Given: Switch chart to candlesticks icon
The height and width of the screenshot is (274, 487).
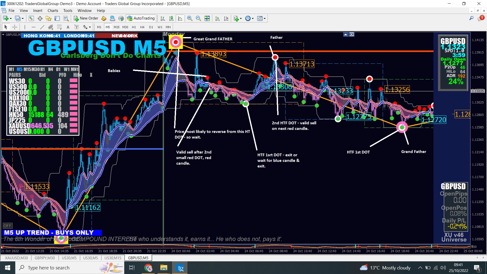Looking at the screenshot, I should 171,18.
